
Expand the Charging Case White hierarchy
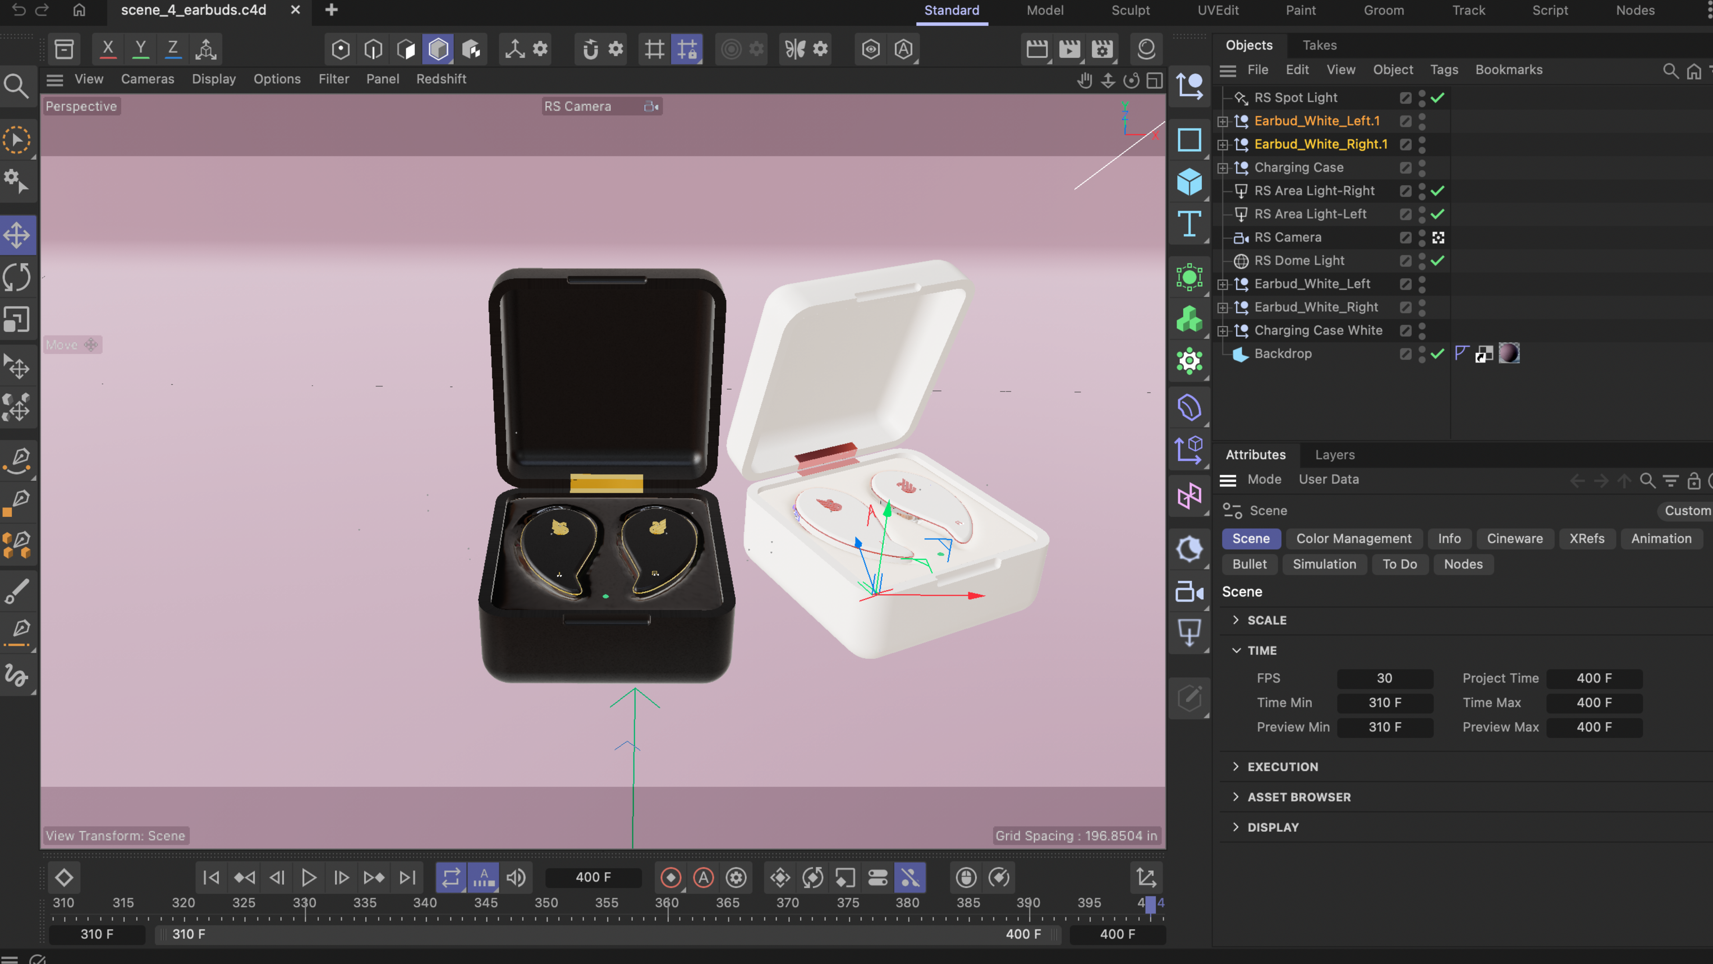(1222, 331)
